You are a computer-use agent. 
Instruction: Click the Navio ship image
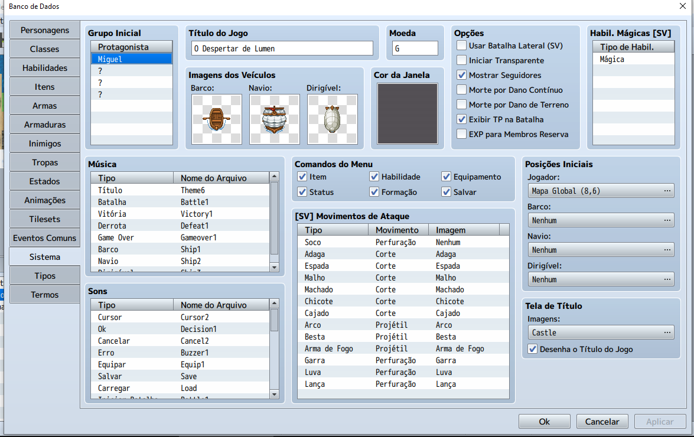(x=274, y=119)
